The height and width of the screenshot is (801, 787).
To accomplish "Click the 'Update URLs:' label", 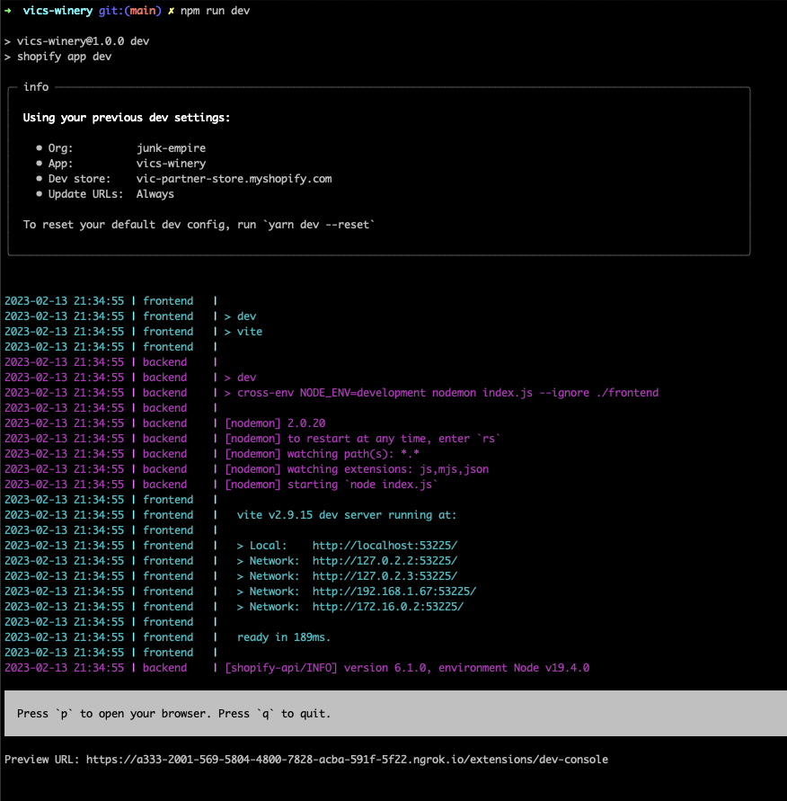I will 85,194.
